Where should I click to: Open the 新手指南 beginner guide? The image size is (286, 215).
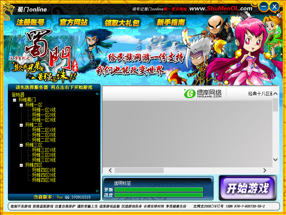pos(171,23)
